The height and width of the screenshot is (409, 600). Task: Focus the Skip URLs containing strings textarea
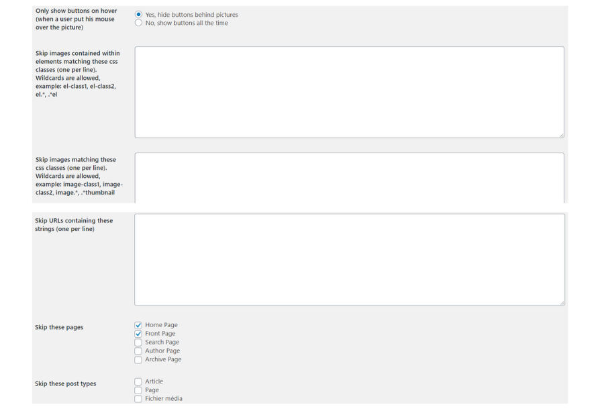click(x=350, y=260)
